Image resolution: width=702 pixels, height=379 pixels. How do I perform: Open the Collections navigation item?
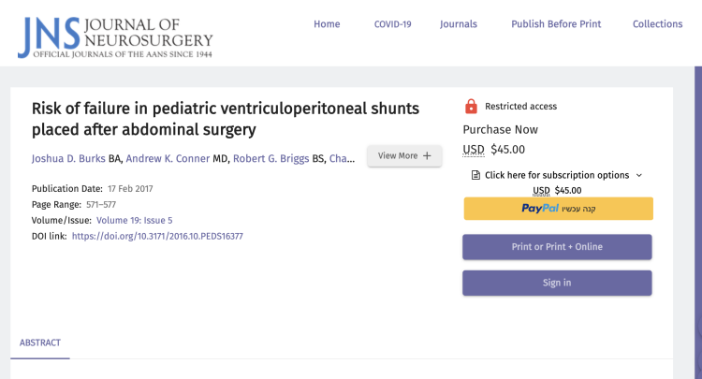(x=657, y=24)
